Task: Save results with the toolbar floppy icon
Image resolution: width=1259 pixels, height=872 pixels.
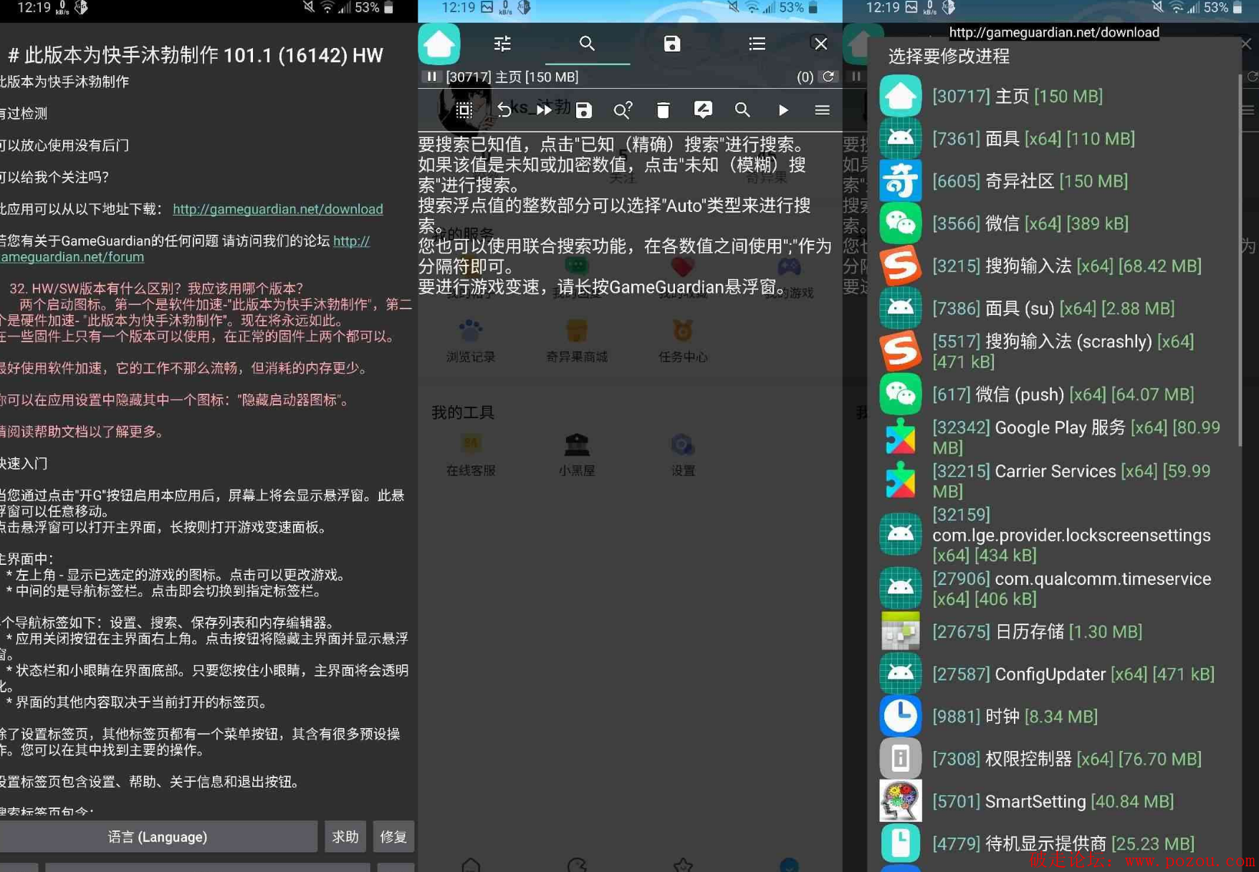Action: 584,110
